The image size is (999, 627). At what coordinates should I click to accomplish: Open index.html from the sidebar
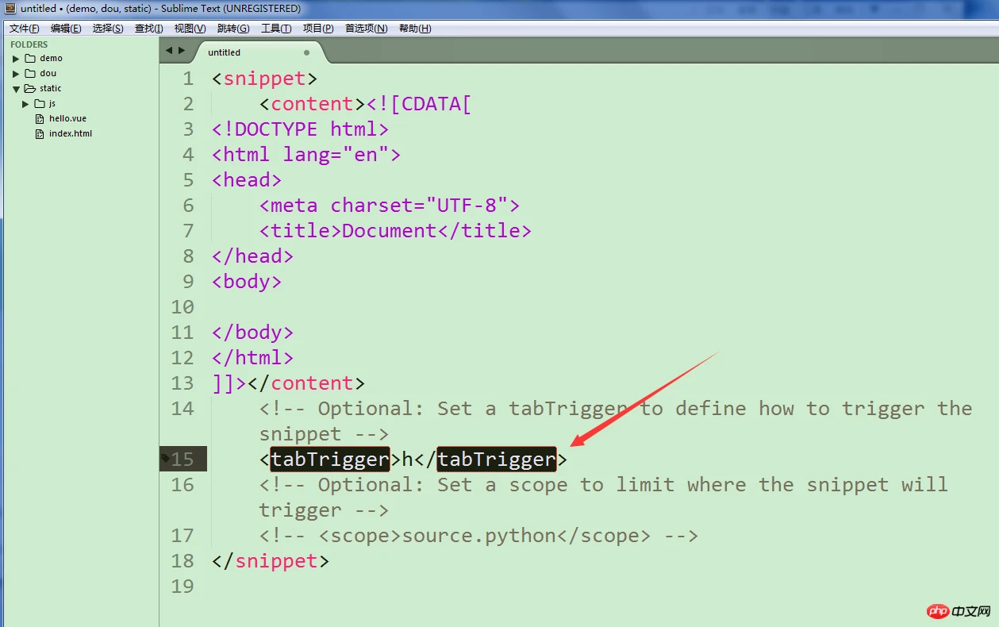pyautogui.click(x=71, y=133)
